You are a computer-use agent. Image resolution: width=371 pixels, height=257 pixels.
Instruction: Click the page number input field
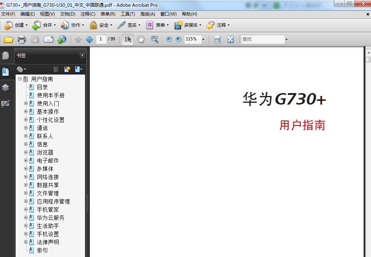[x=101, y=39]
